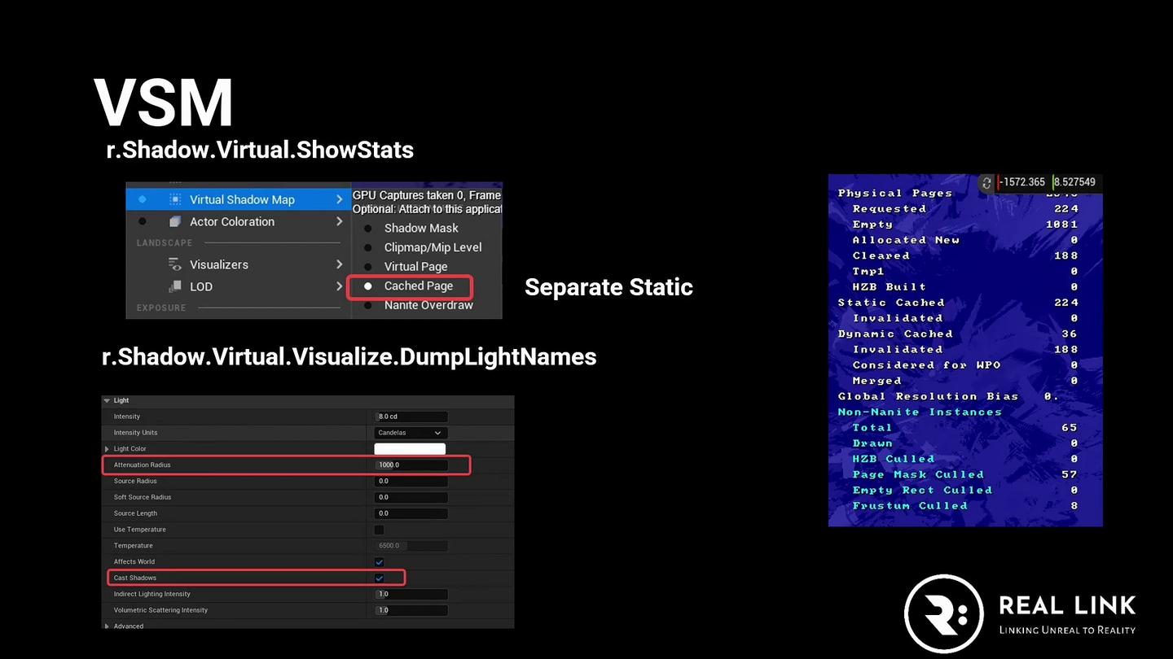Click the LOD icon in menu
The width and height of the screenshot is (1173, 659).
coord(174,286)
